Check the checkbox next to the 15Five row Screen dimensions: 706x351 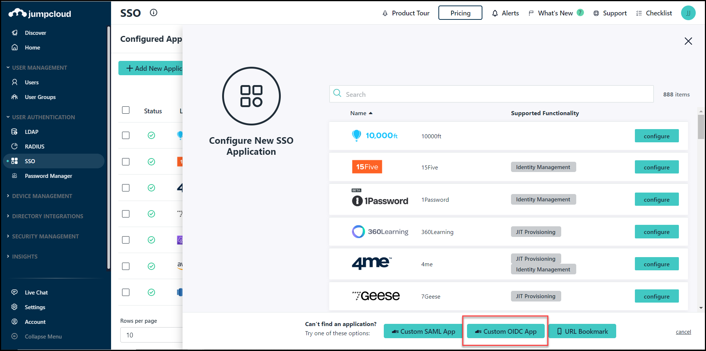point(126,161)
